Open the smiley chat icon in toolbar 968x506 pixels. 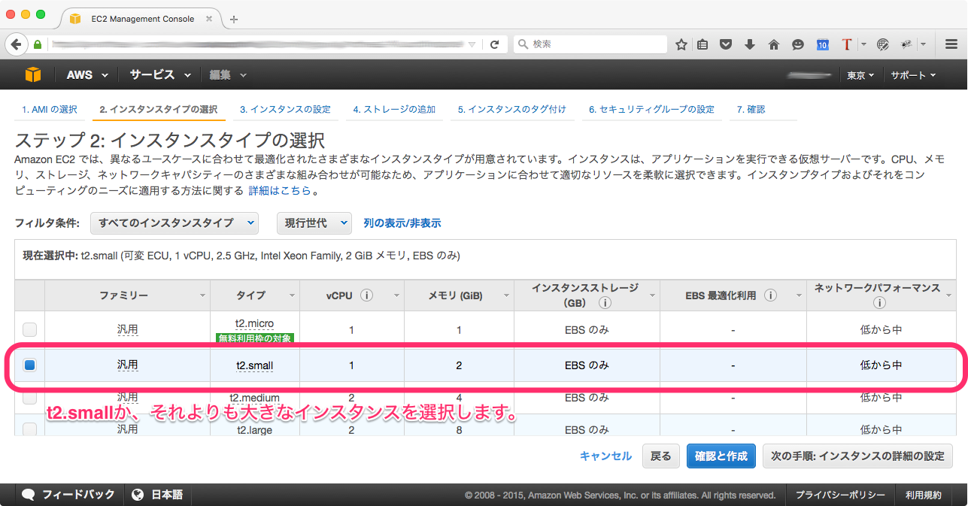tap(798, 44)
